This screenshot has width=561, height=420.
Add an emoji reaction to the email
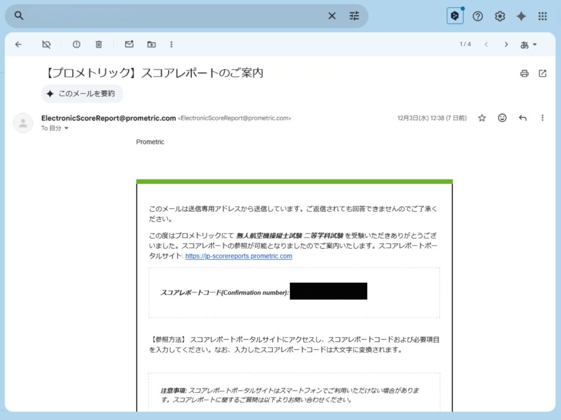(502, 118)
